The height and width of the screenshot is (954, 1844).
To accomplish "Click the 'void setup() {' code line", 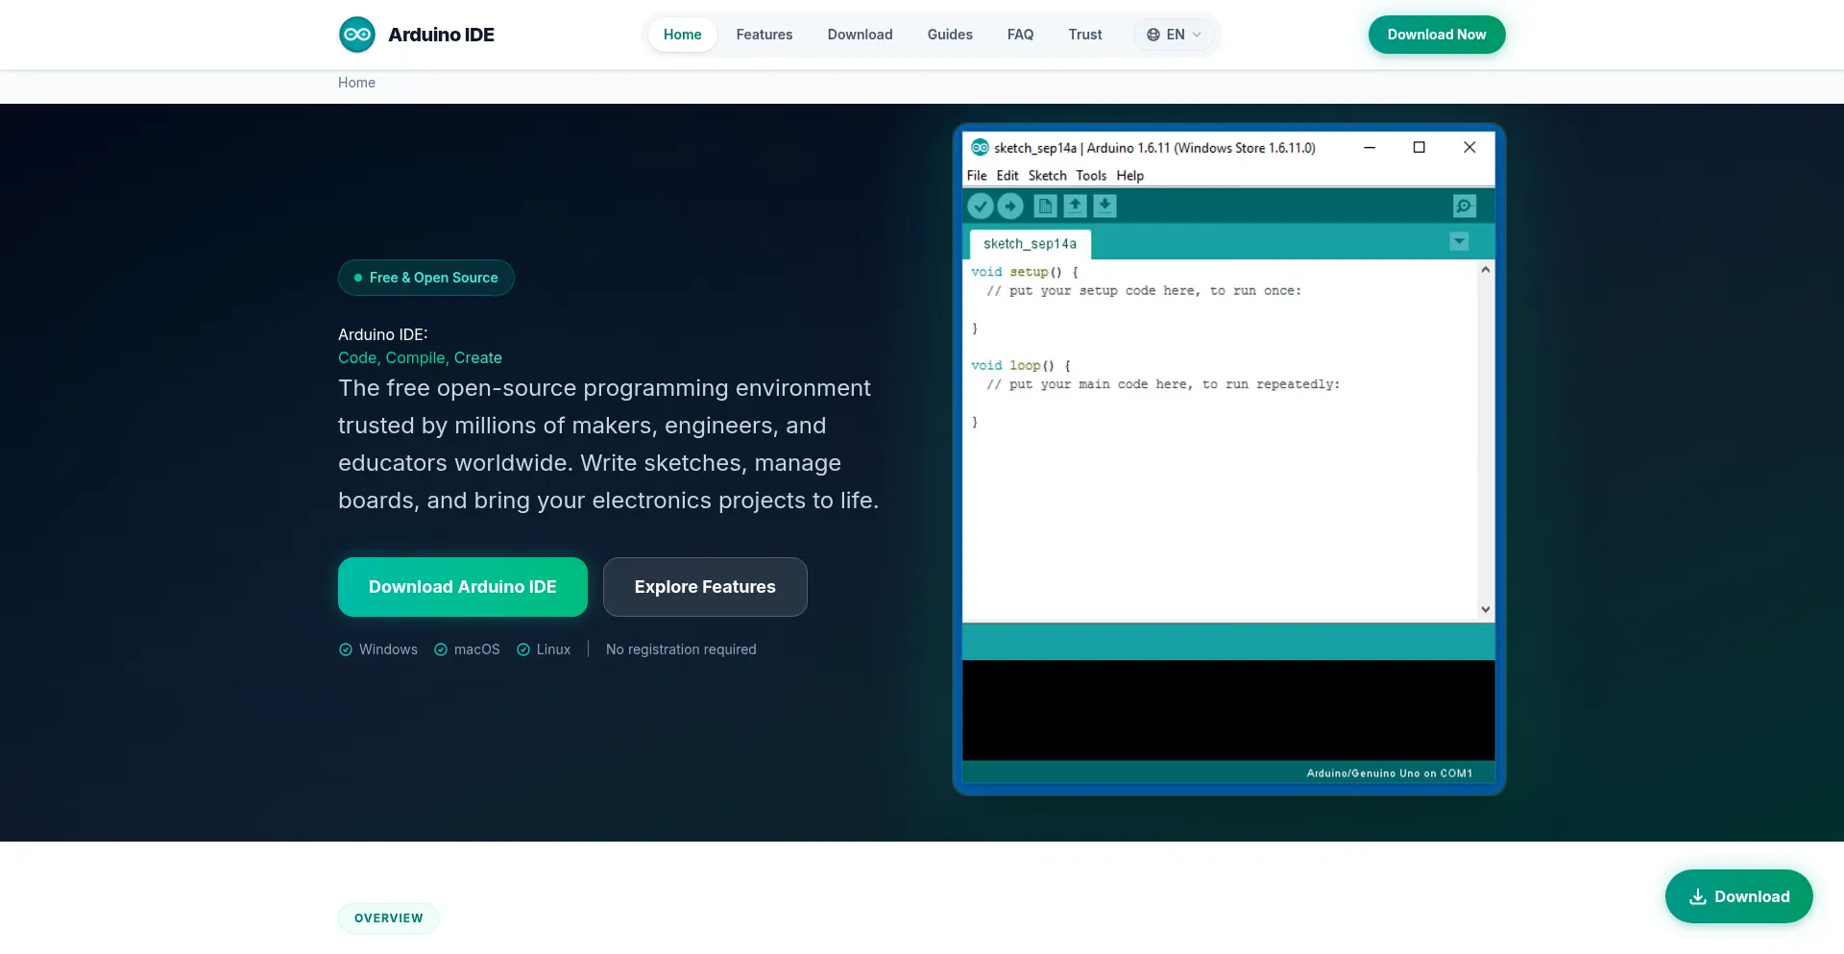I will tap(1025, 272).
